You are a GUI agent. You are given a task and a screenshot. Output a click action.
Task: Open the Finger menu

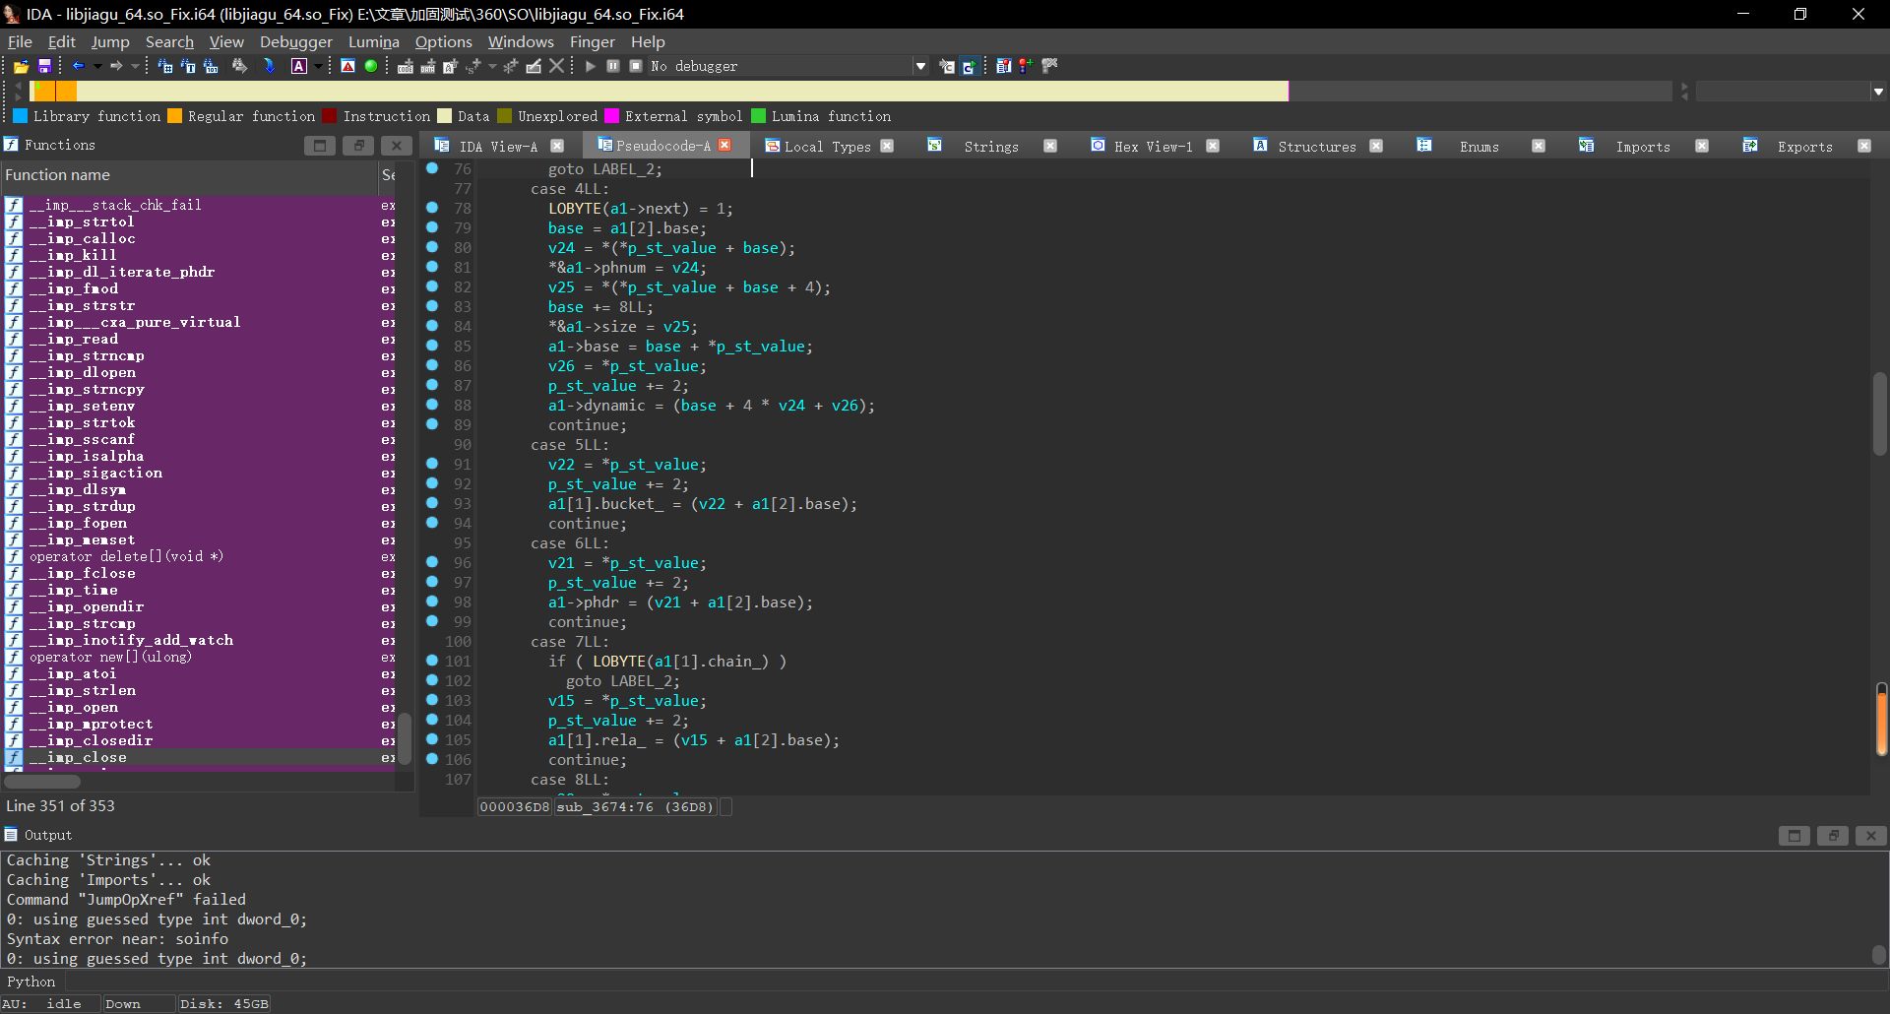tap(592, 41)
